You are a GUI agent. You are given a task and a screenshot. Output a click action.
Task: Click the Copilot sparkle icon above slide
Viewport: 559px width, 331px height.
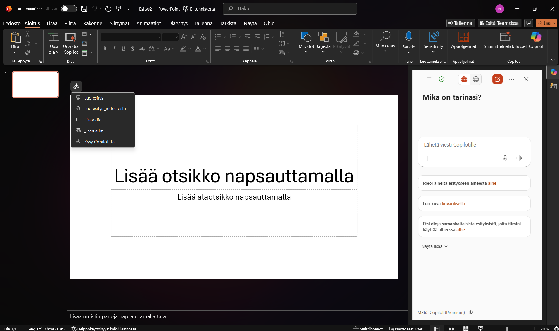[76, 87]
